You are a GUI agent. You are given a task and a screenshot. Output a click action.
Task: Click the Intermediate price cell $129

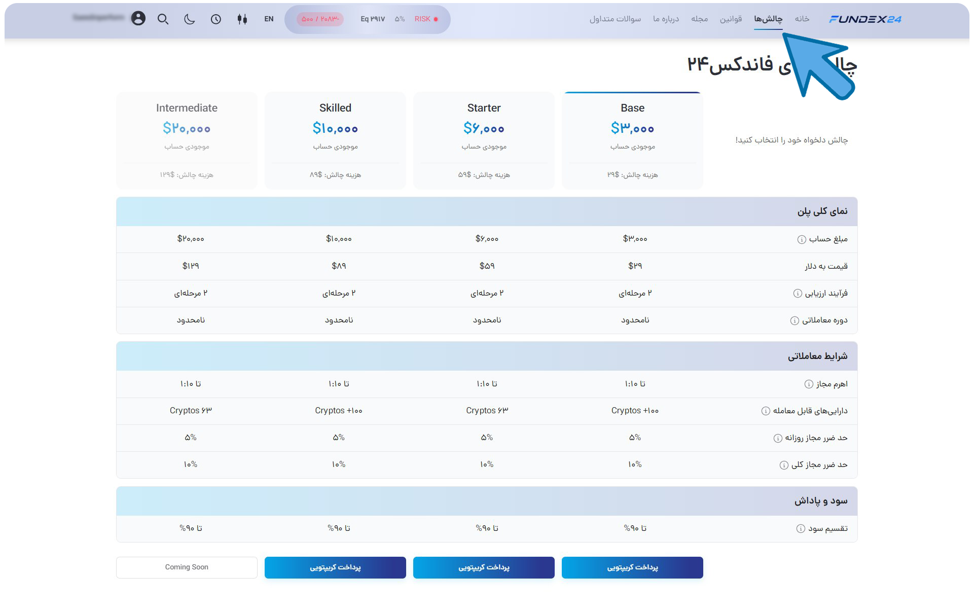pos(191,266)
